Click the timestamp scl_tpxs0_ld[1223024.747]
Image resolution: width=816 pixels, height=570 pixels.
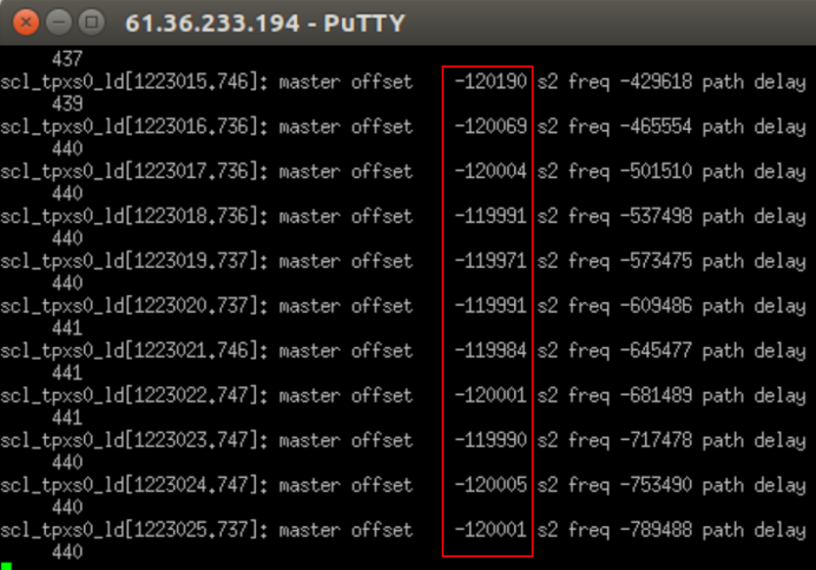click(x=134, y=486)
